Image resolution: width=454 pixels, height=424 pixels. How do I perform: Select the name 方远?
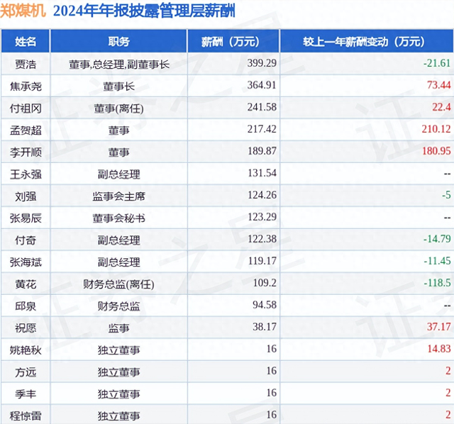tap(26, 372)
